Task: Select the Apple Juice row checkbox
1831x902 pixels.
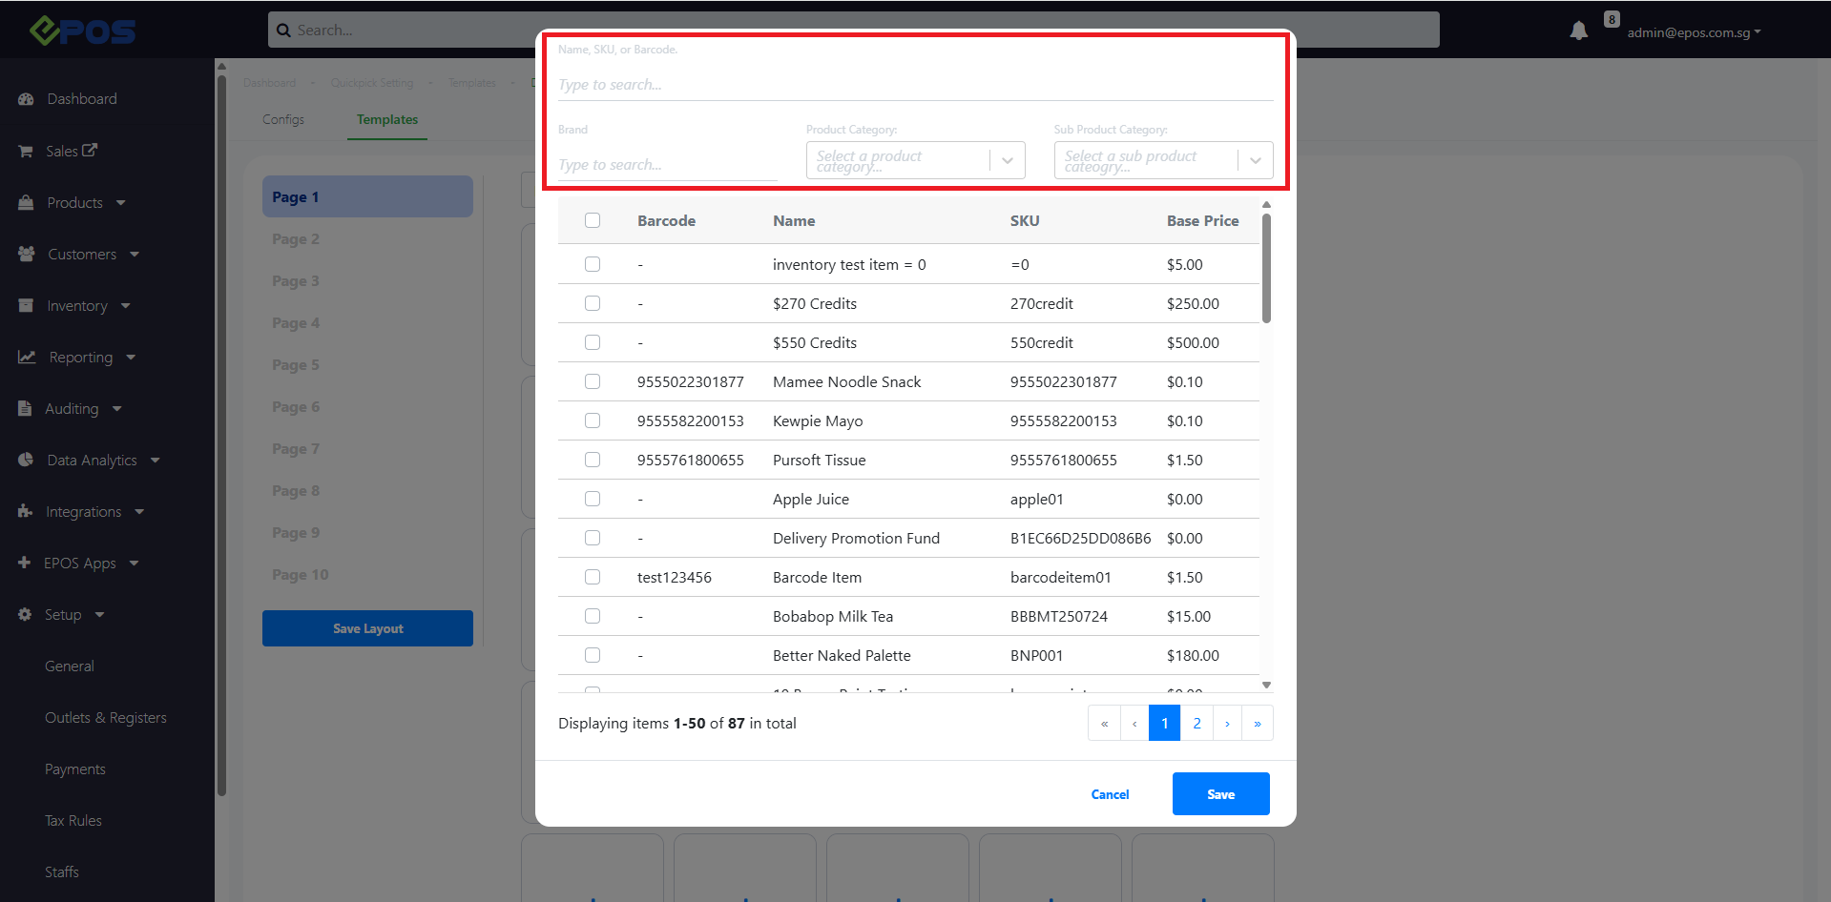Action: click(593, 499)
